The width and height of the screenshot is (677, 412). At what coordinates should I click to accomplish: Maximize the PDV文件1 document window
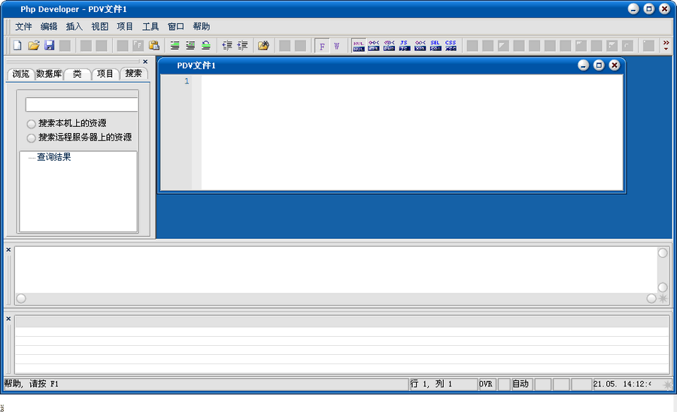pos(599,65)
